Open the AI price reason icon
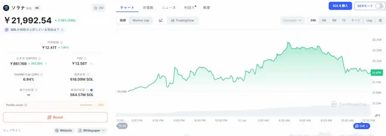The image size is (386, 136). point(7,29)
